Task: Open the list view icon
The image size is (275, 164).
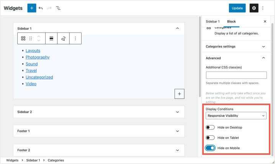Action: point(58,8)
